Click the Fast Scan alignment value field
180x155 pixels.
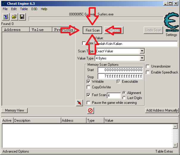[114, 95]
